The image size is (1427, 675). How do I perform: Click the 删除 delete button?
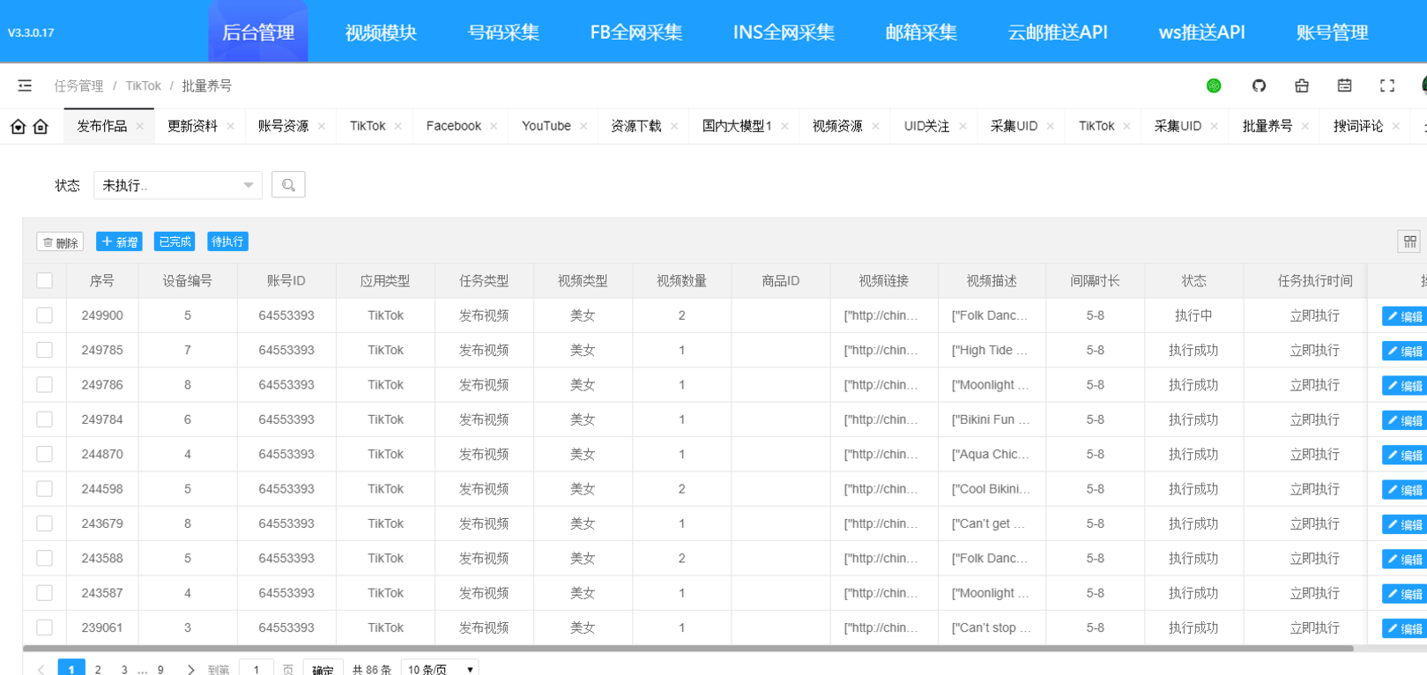pos(60,241)
